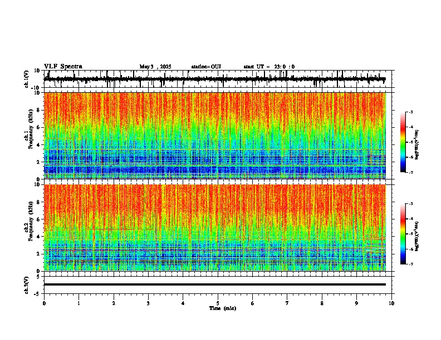
Task: Click the "8" kHz tick on ch.1 frequency axis
Action: coord(39,110)
